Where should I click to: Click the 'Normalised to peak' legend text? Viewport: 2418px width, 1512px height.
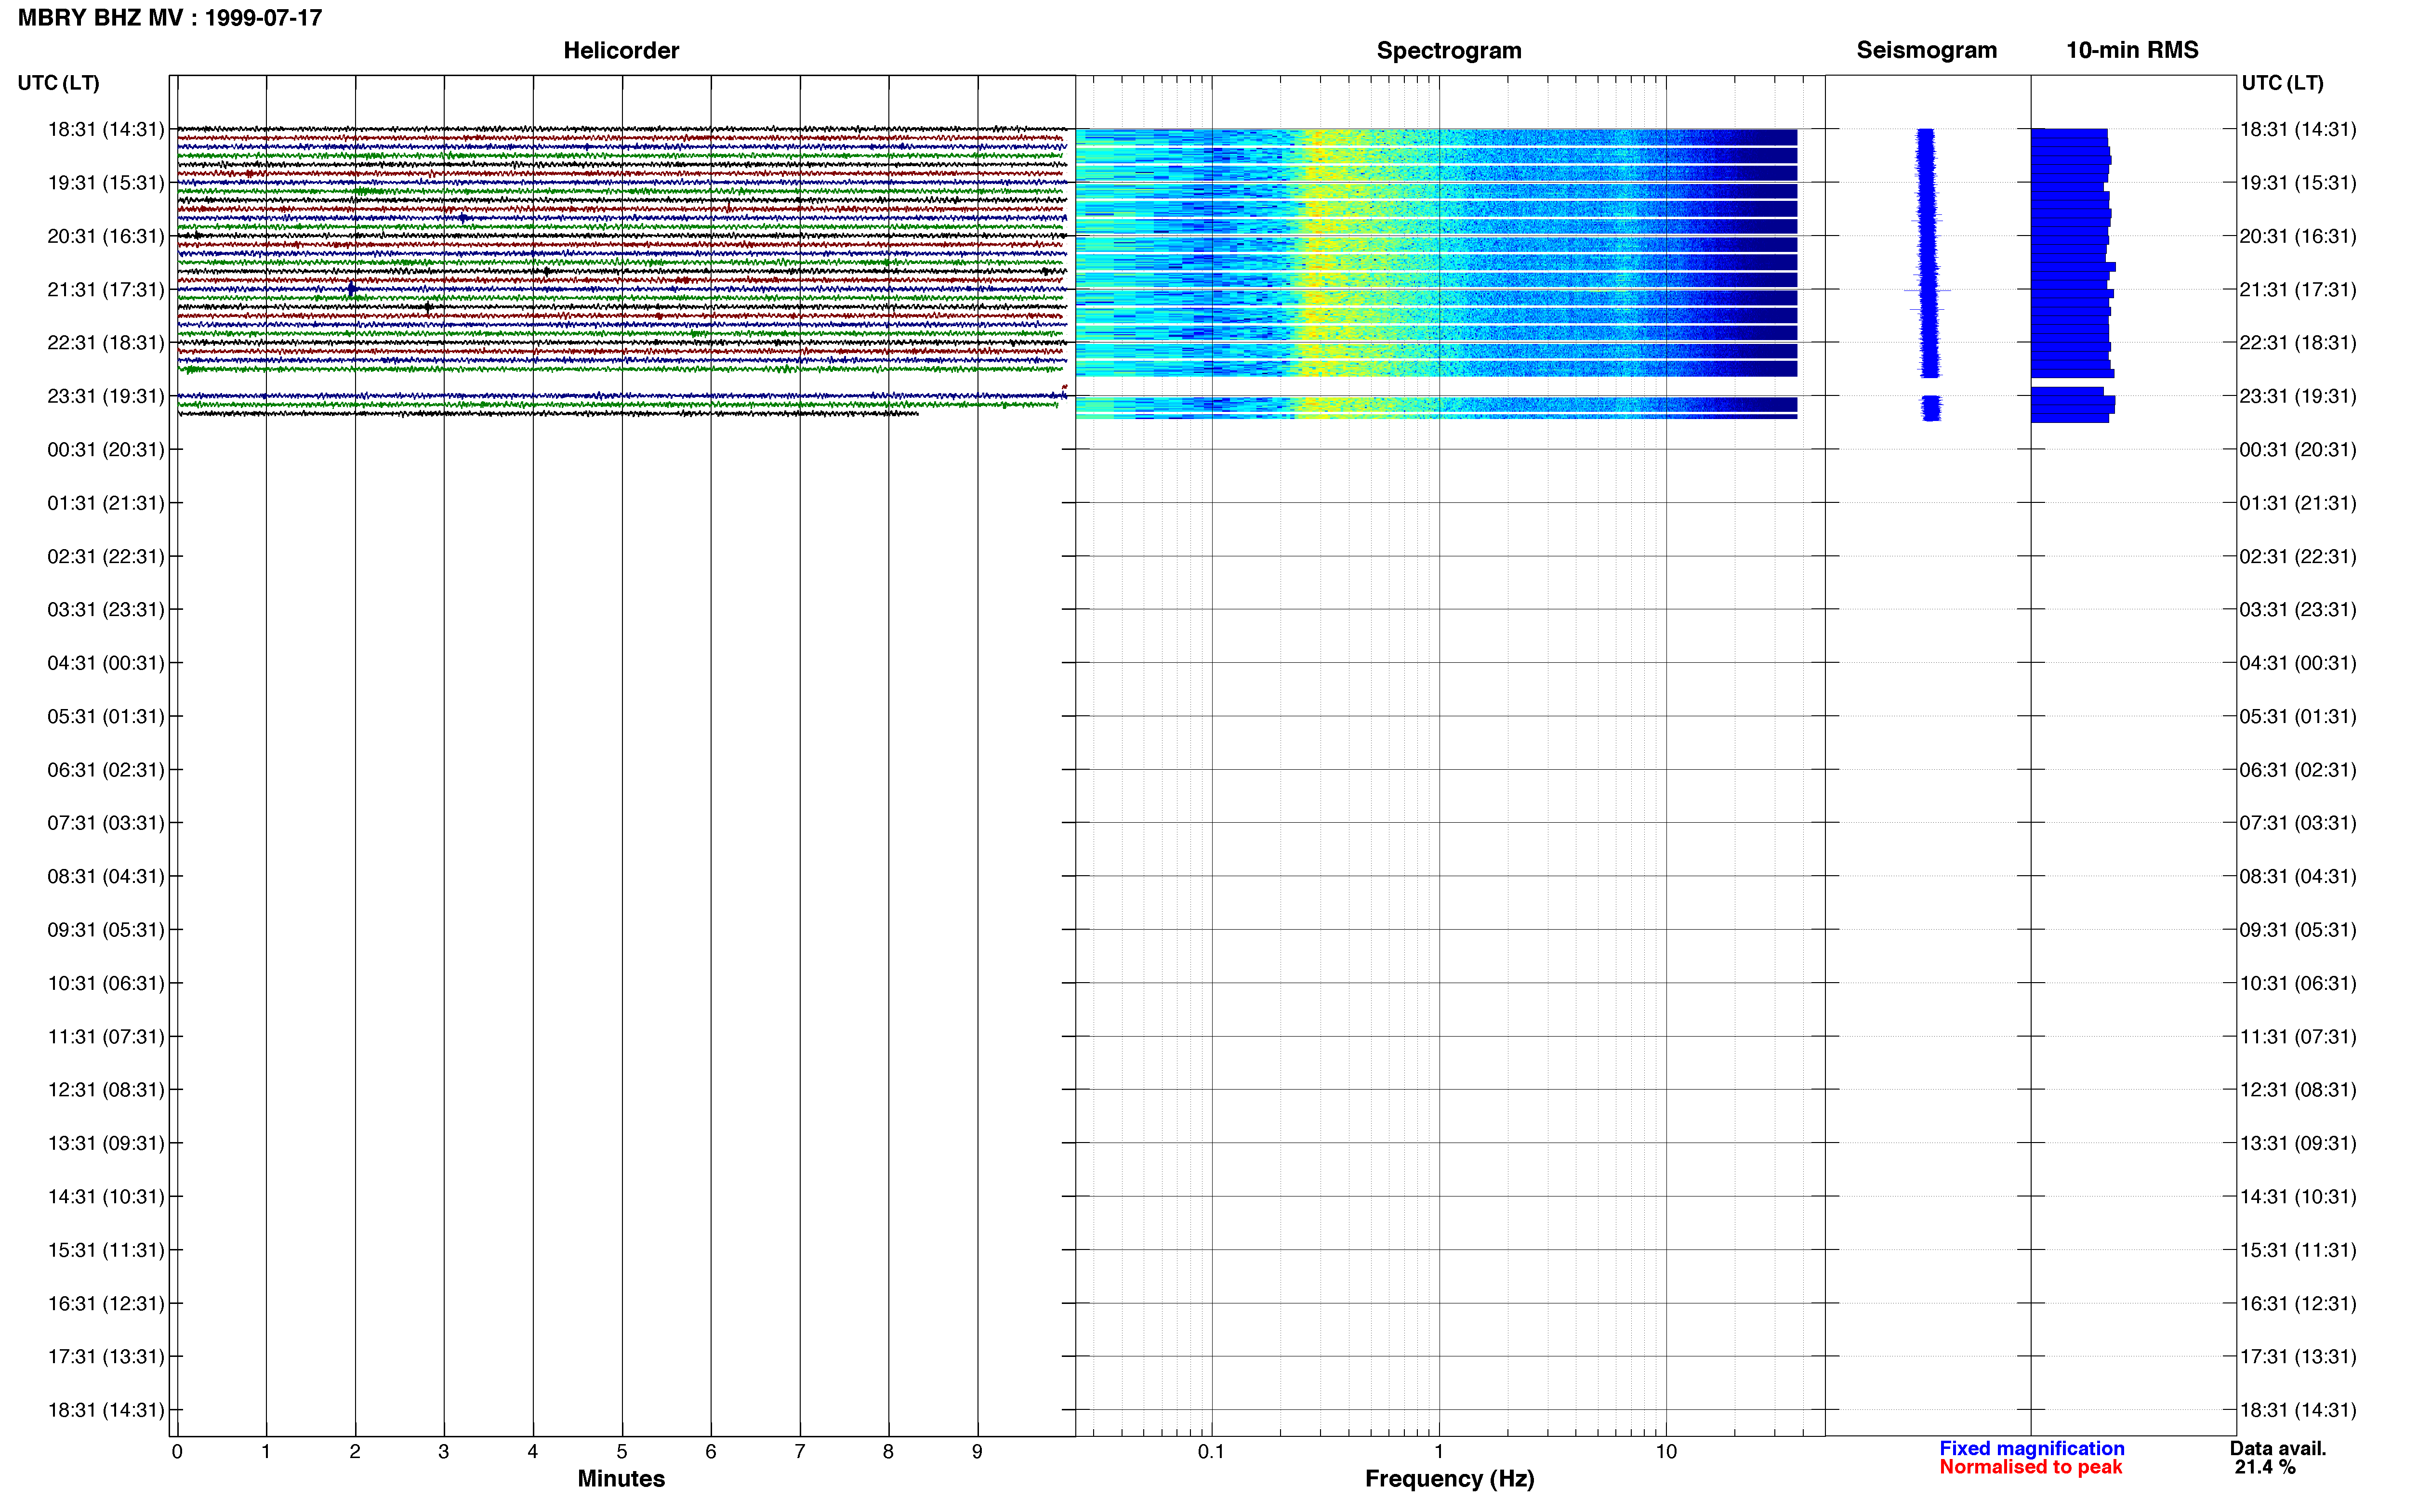pyautogui.click(x=2030, y=1467)
